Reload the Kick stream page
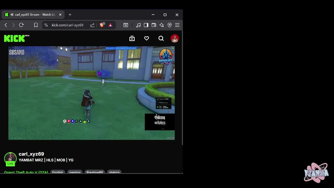The image size is (334, 188). (x=21, y=25)
